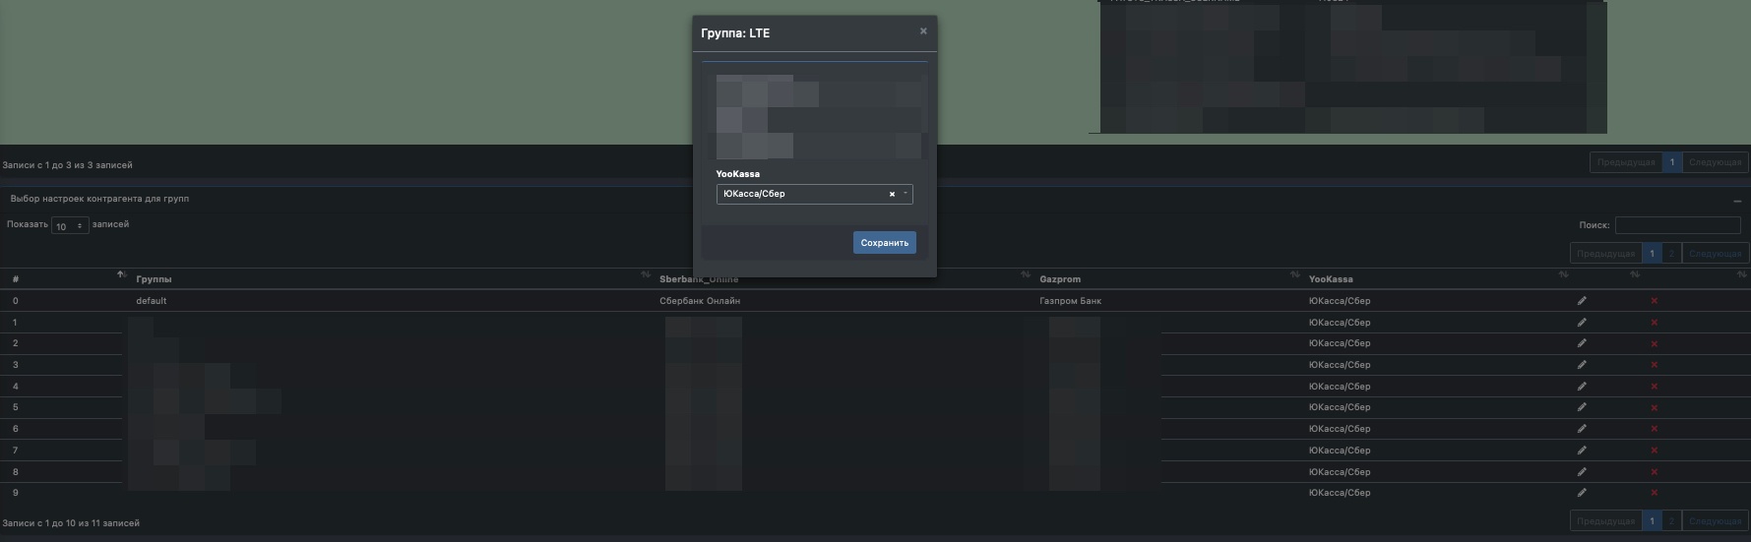Delete row 7 with red cross
The width and height of the screenshot is (1751, 542).
coord(1655,451)
